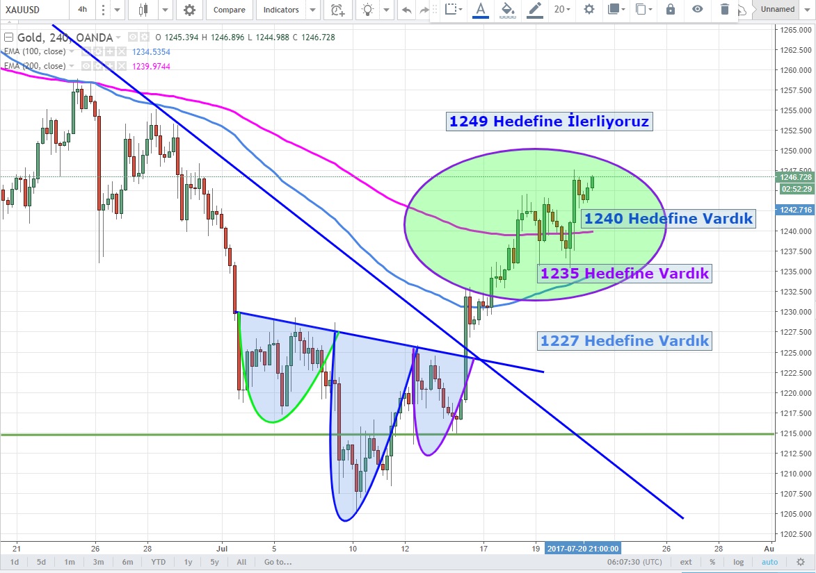Delete selected drawing with trash icon
The image size is (816, 573).
(x=725, y=9)
